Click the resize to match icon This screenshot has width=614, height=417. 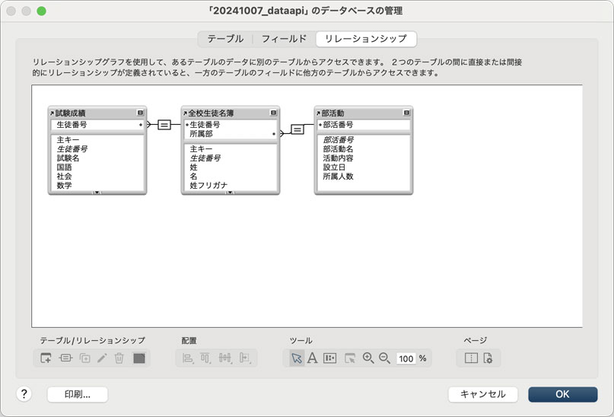(x=245, y=358)
